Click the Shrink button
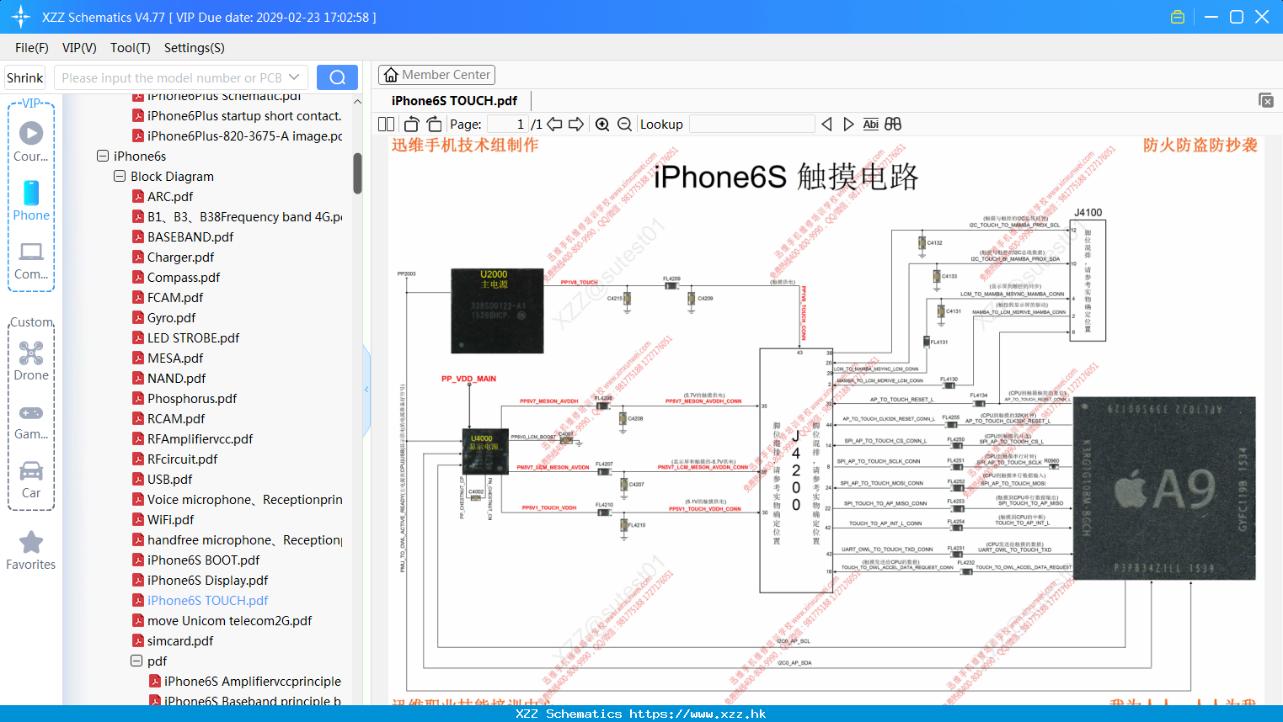Image resolution: width=1283 pixels, height=722 pixels. click(x=25, y=77)
